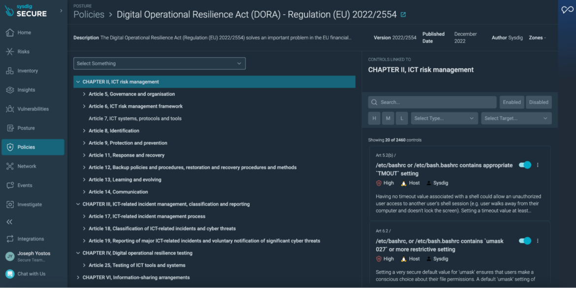Click the Investigate icon in the sidebar

click(11, 204)
